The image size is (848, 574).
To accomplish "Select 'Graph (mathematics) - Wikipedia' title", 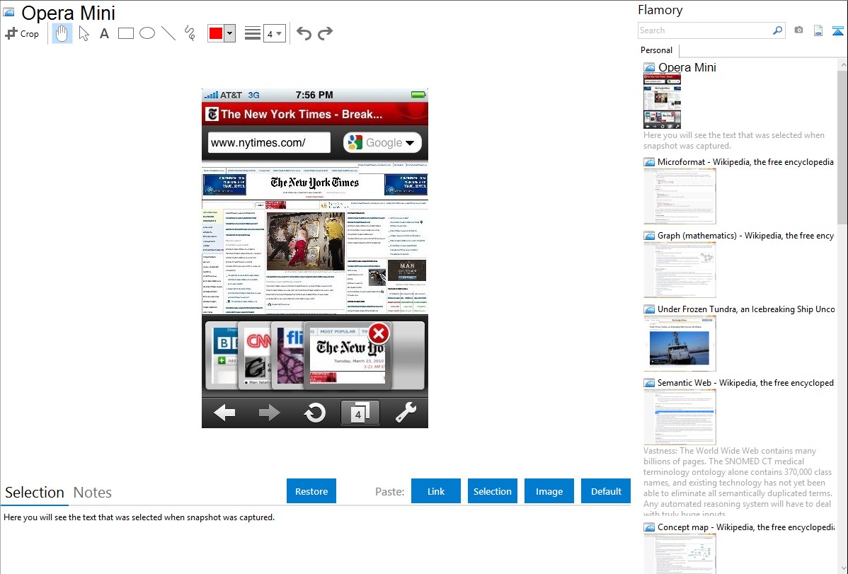I will 745,236.
